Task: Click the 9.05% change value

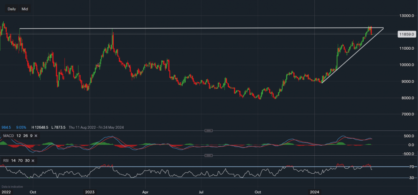Action: [21, 127]
